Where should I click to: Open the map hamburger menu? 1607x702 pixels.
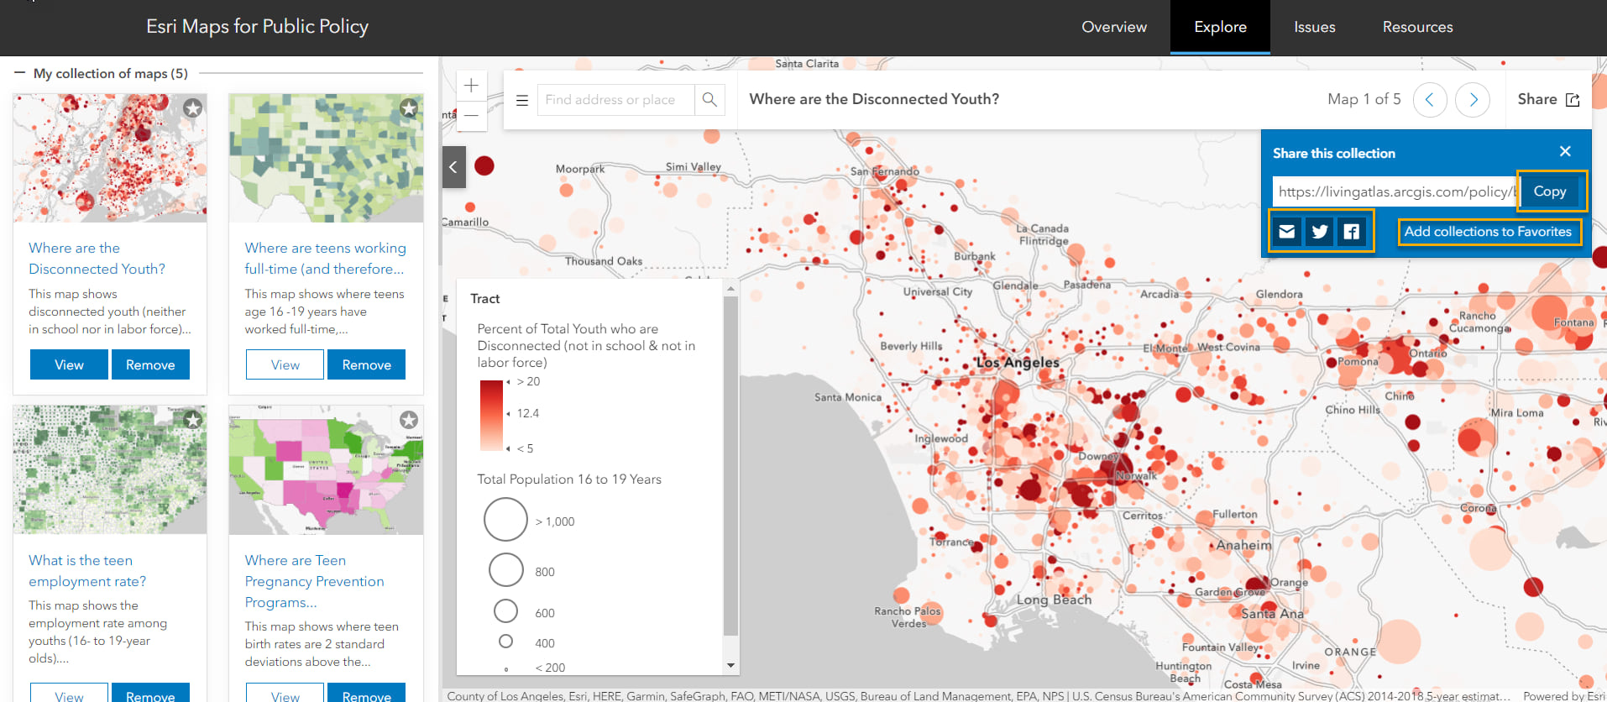tap(521, 100)
